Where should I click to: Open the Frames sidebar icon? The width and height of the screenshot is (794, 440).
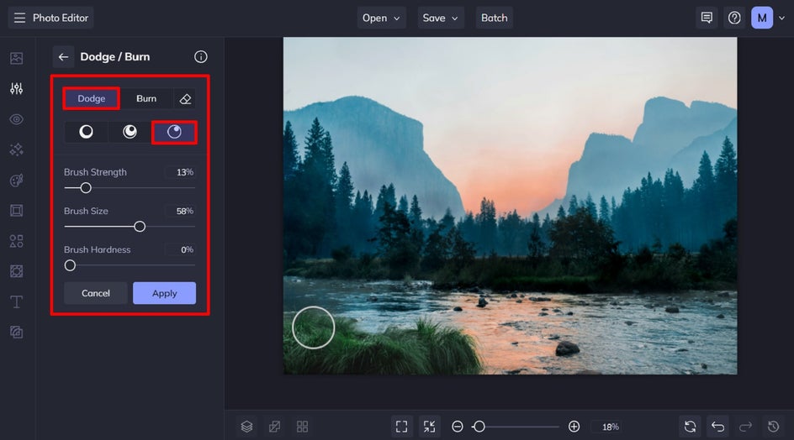[16, 211]
